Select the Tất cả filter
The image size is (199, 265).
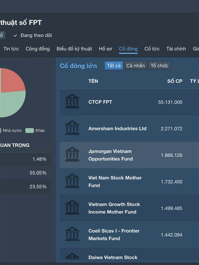coord(114,66)
